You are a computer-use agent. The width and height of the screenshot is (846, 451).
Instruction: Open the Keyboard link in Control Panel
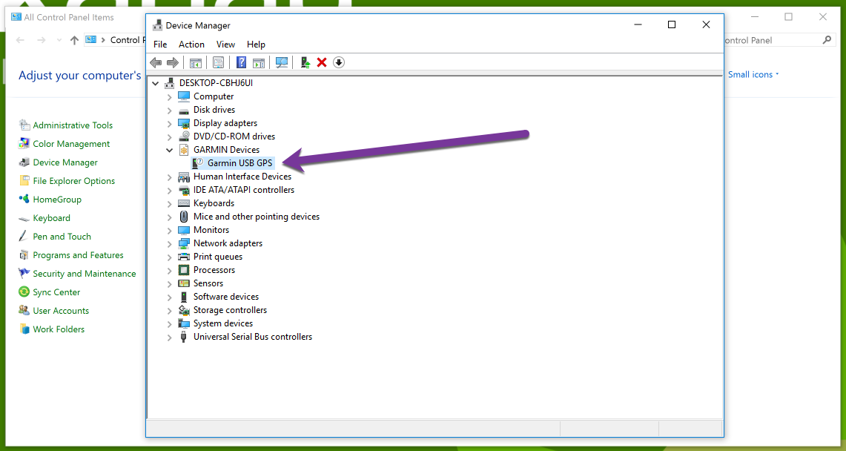[51, 218]
